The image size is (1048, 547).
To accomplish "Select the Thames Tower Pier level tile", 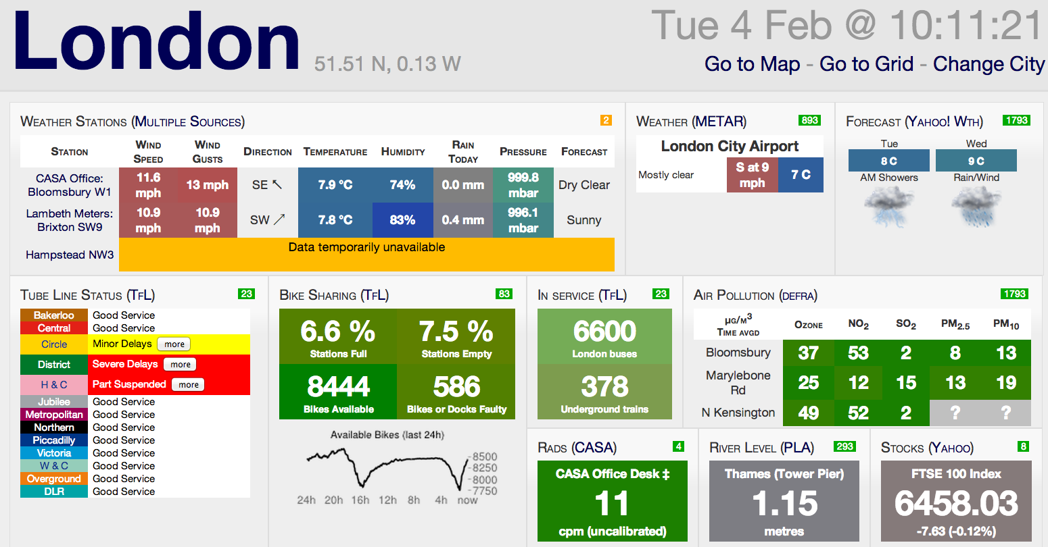I will pos(784,501).
